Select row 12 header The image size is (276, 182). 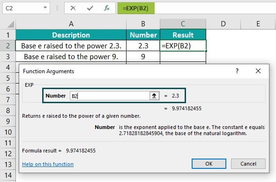click(8, 154)
